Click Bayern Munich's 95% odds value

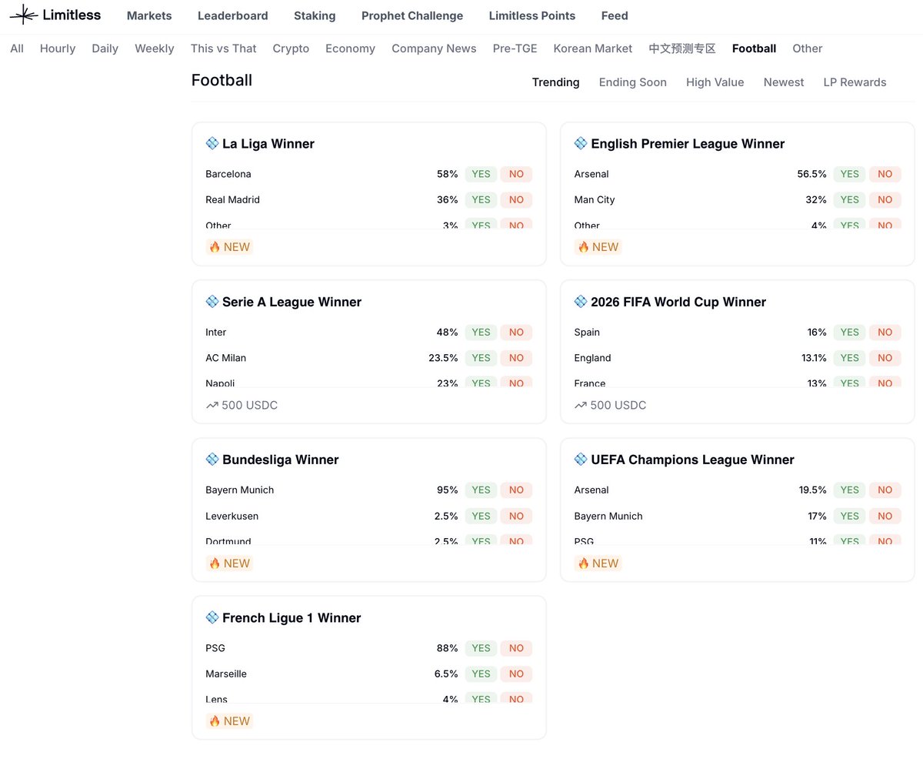pos(448,490)
